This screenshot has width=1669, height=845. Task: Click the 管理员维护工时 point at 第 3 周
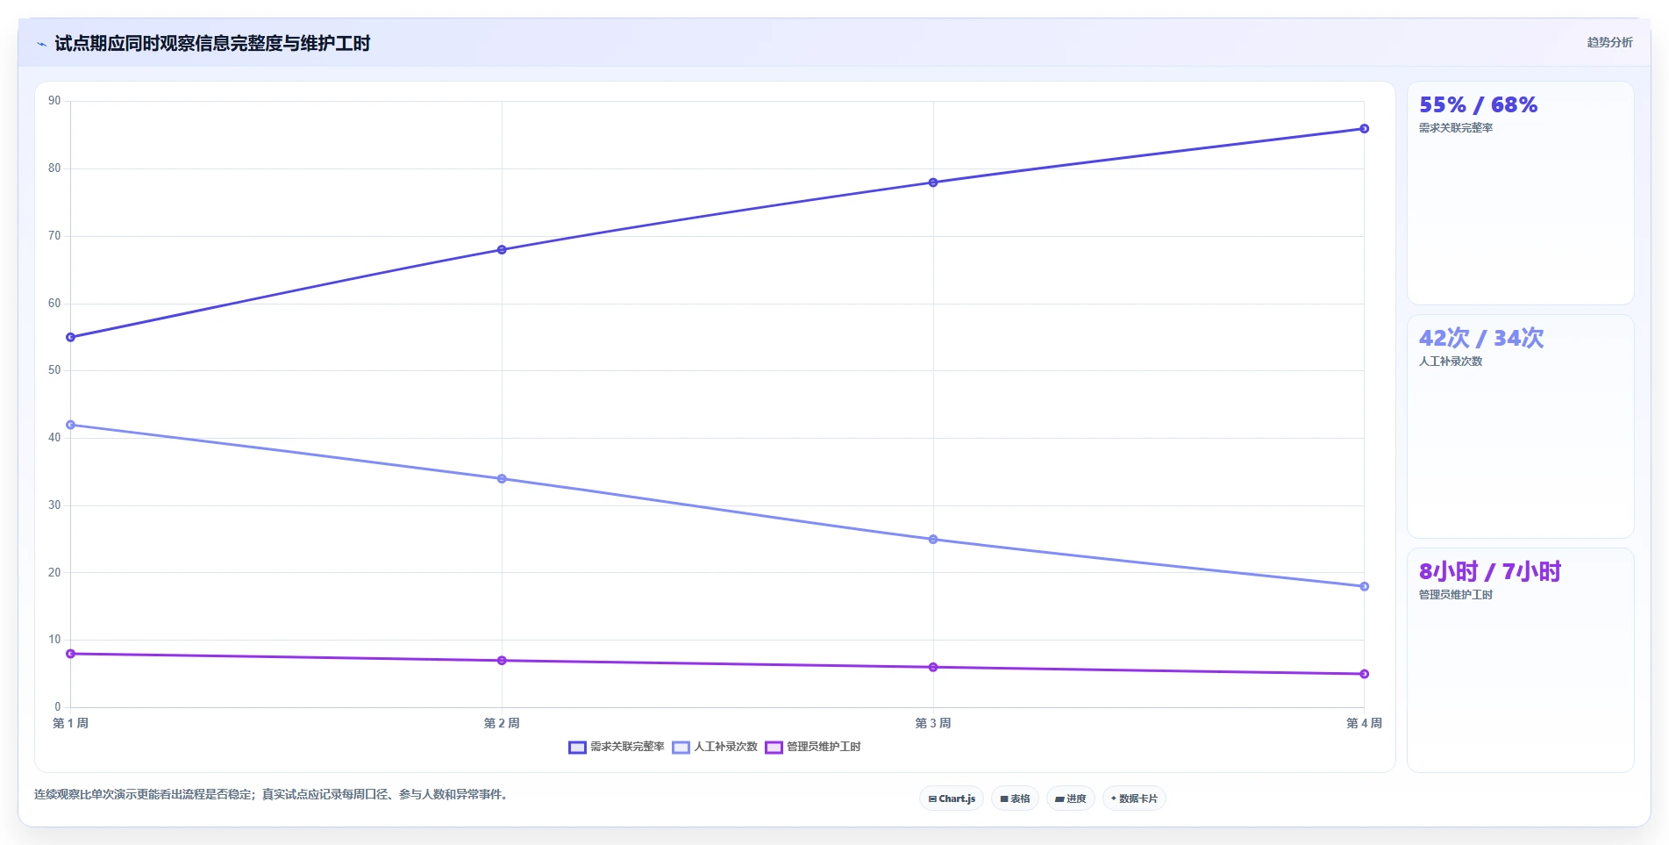[933, 668]
